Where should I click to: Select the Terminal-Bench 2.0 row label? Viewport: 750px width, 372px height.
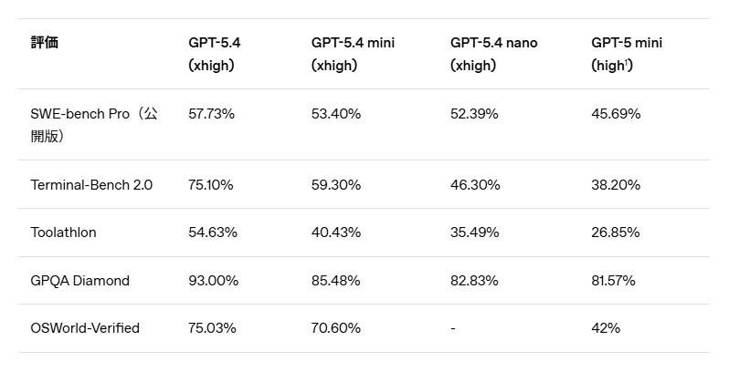[x=91, y=185]
